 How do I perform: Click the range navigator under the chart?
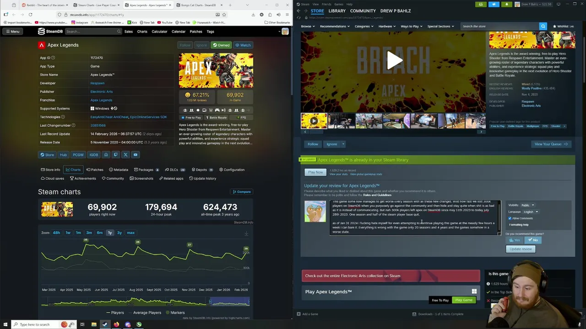tap(145, 302)
